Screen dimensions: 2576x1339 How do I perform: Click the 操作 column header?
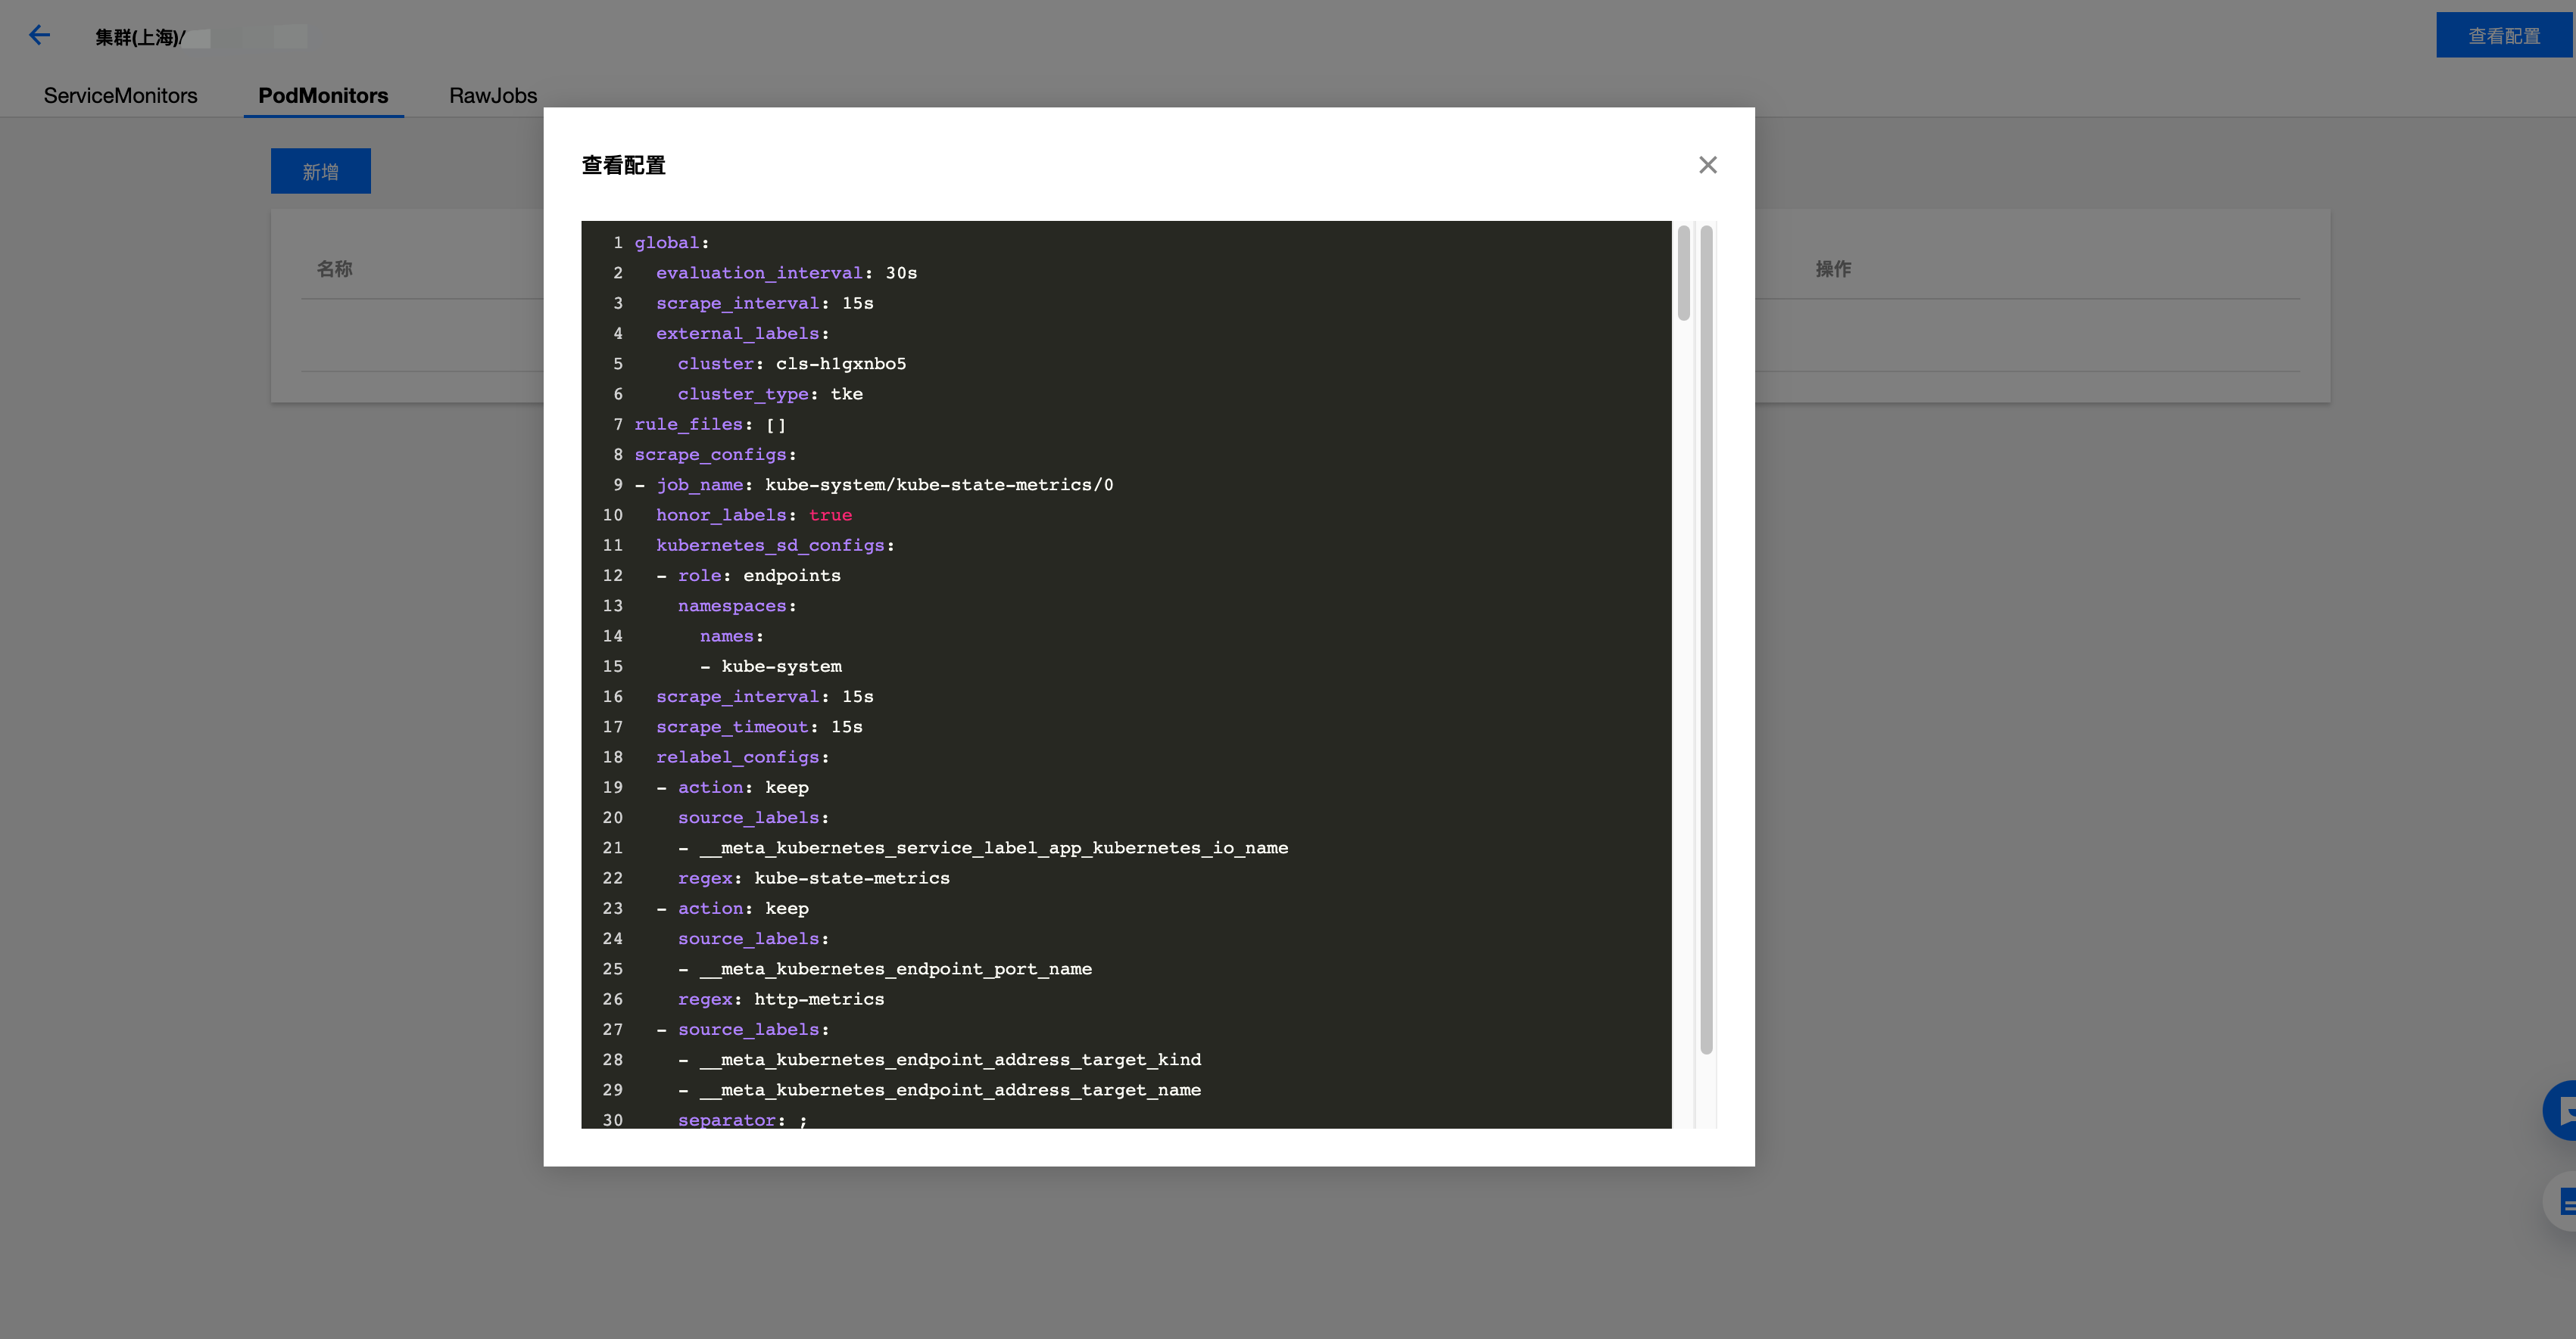click(1834, 269)
